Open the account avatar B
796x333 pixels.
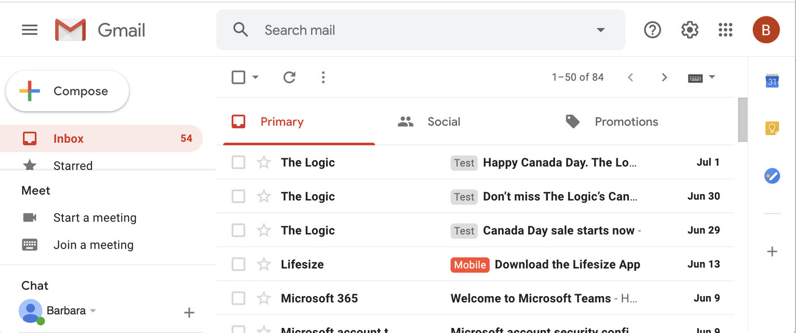click(x=766, y=30)
